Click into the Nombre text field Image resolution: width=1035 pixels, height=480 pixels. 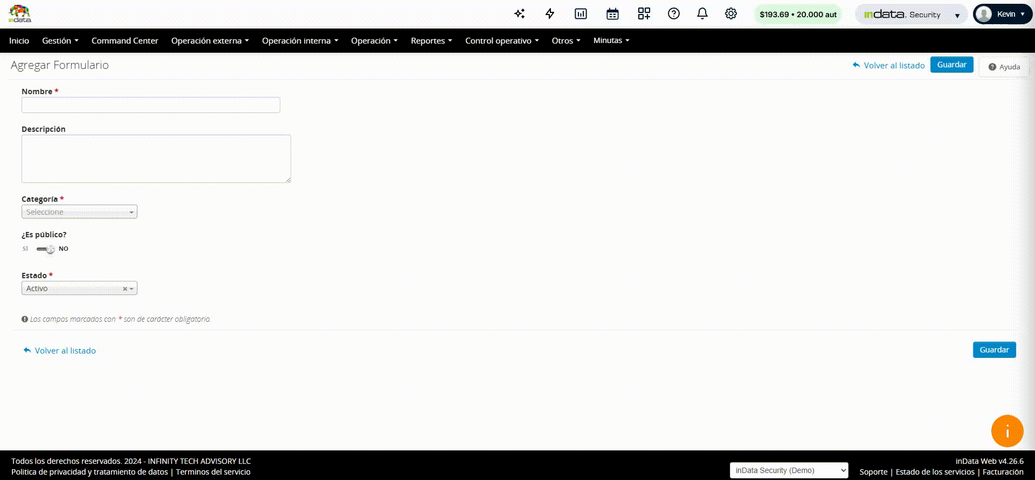(150, 105)
